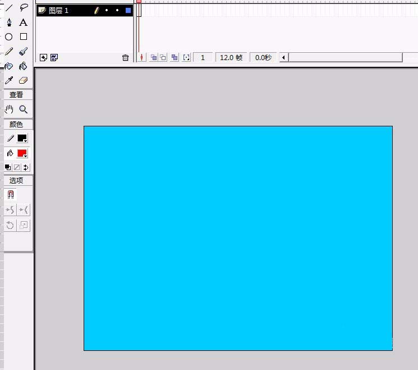
Task: Select the Zoom magnifier tool
Action: click(24, 109)
